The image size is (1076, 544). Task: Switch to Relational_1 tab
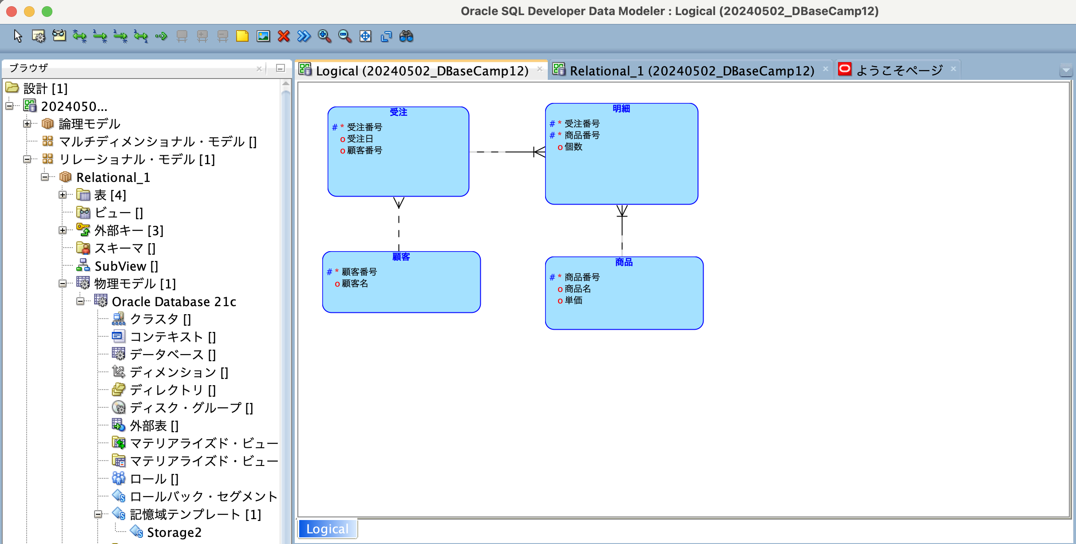click(x=692, y=71)
